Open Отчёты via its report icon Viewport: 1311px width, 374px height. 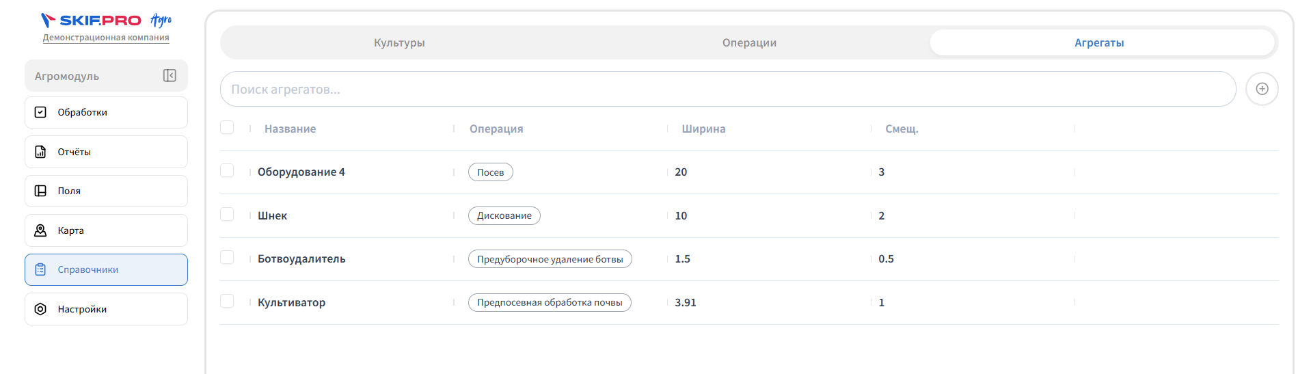click(x=40, y=152)
